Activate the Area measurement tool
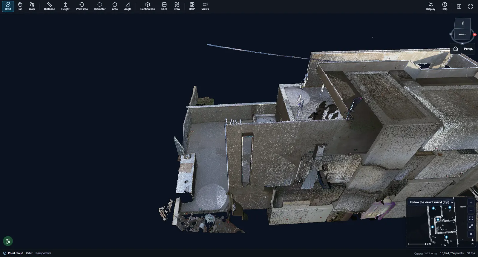The image size is (478, 257). (x=115, y=6)
